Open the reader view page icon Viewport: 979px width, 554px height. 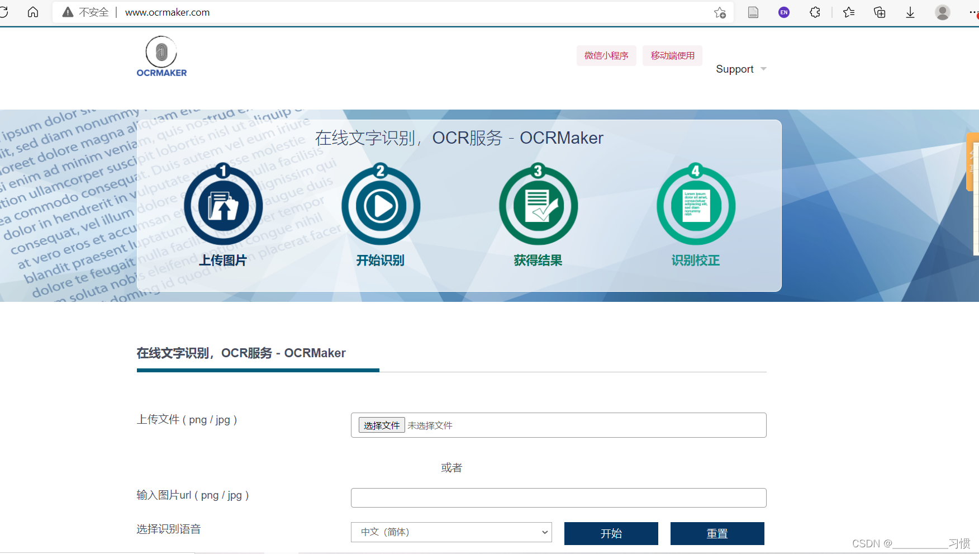753,12
